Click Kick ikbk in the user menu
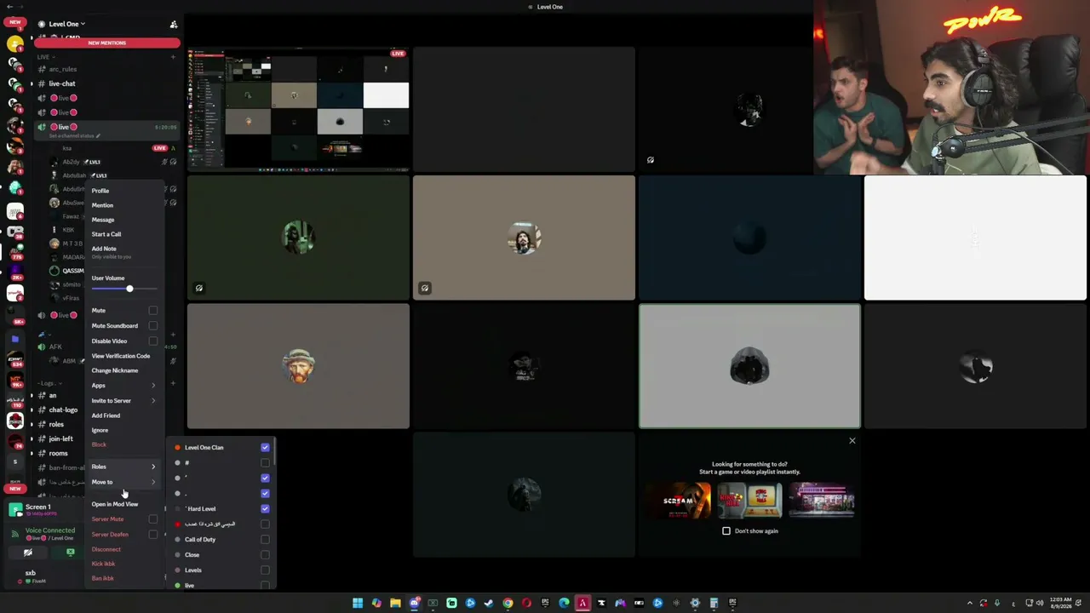This screenshot has width=1090, height=613. pyautogui.click(x=103, y=564)
